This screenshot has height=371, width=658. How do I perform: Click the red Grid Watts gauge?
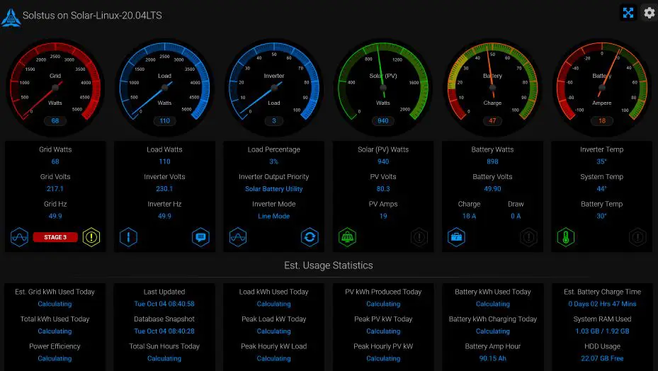coord(55,87)
